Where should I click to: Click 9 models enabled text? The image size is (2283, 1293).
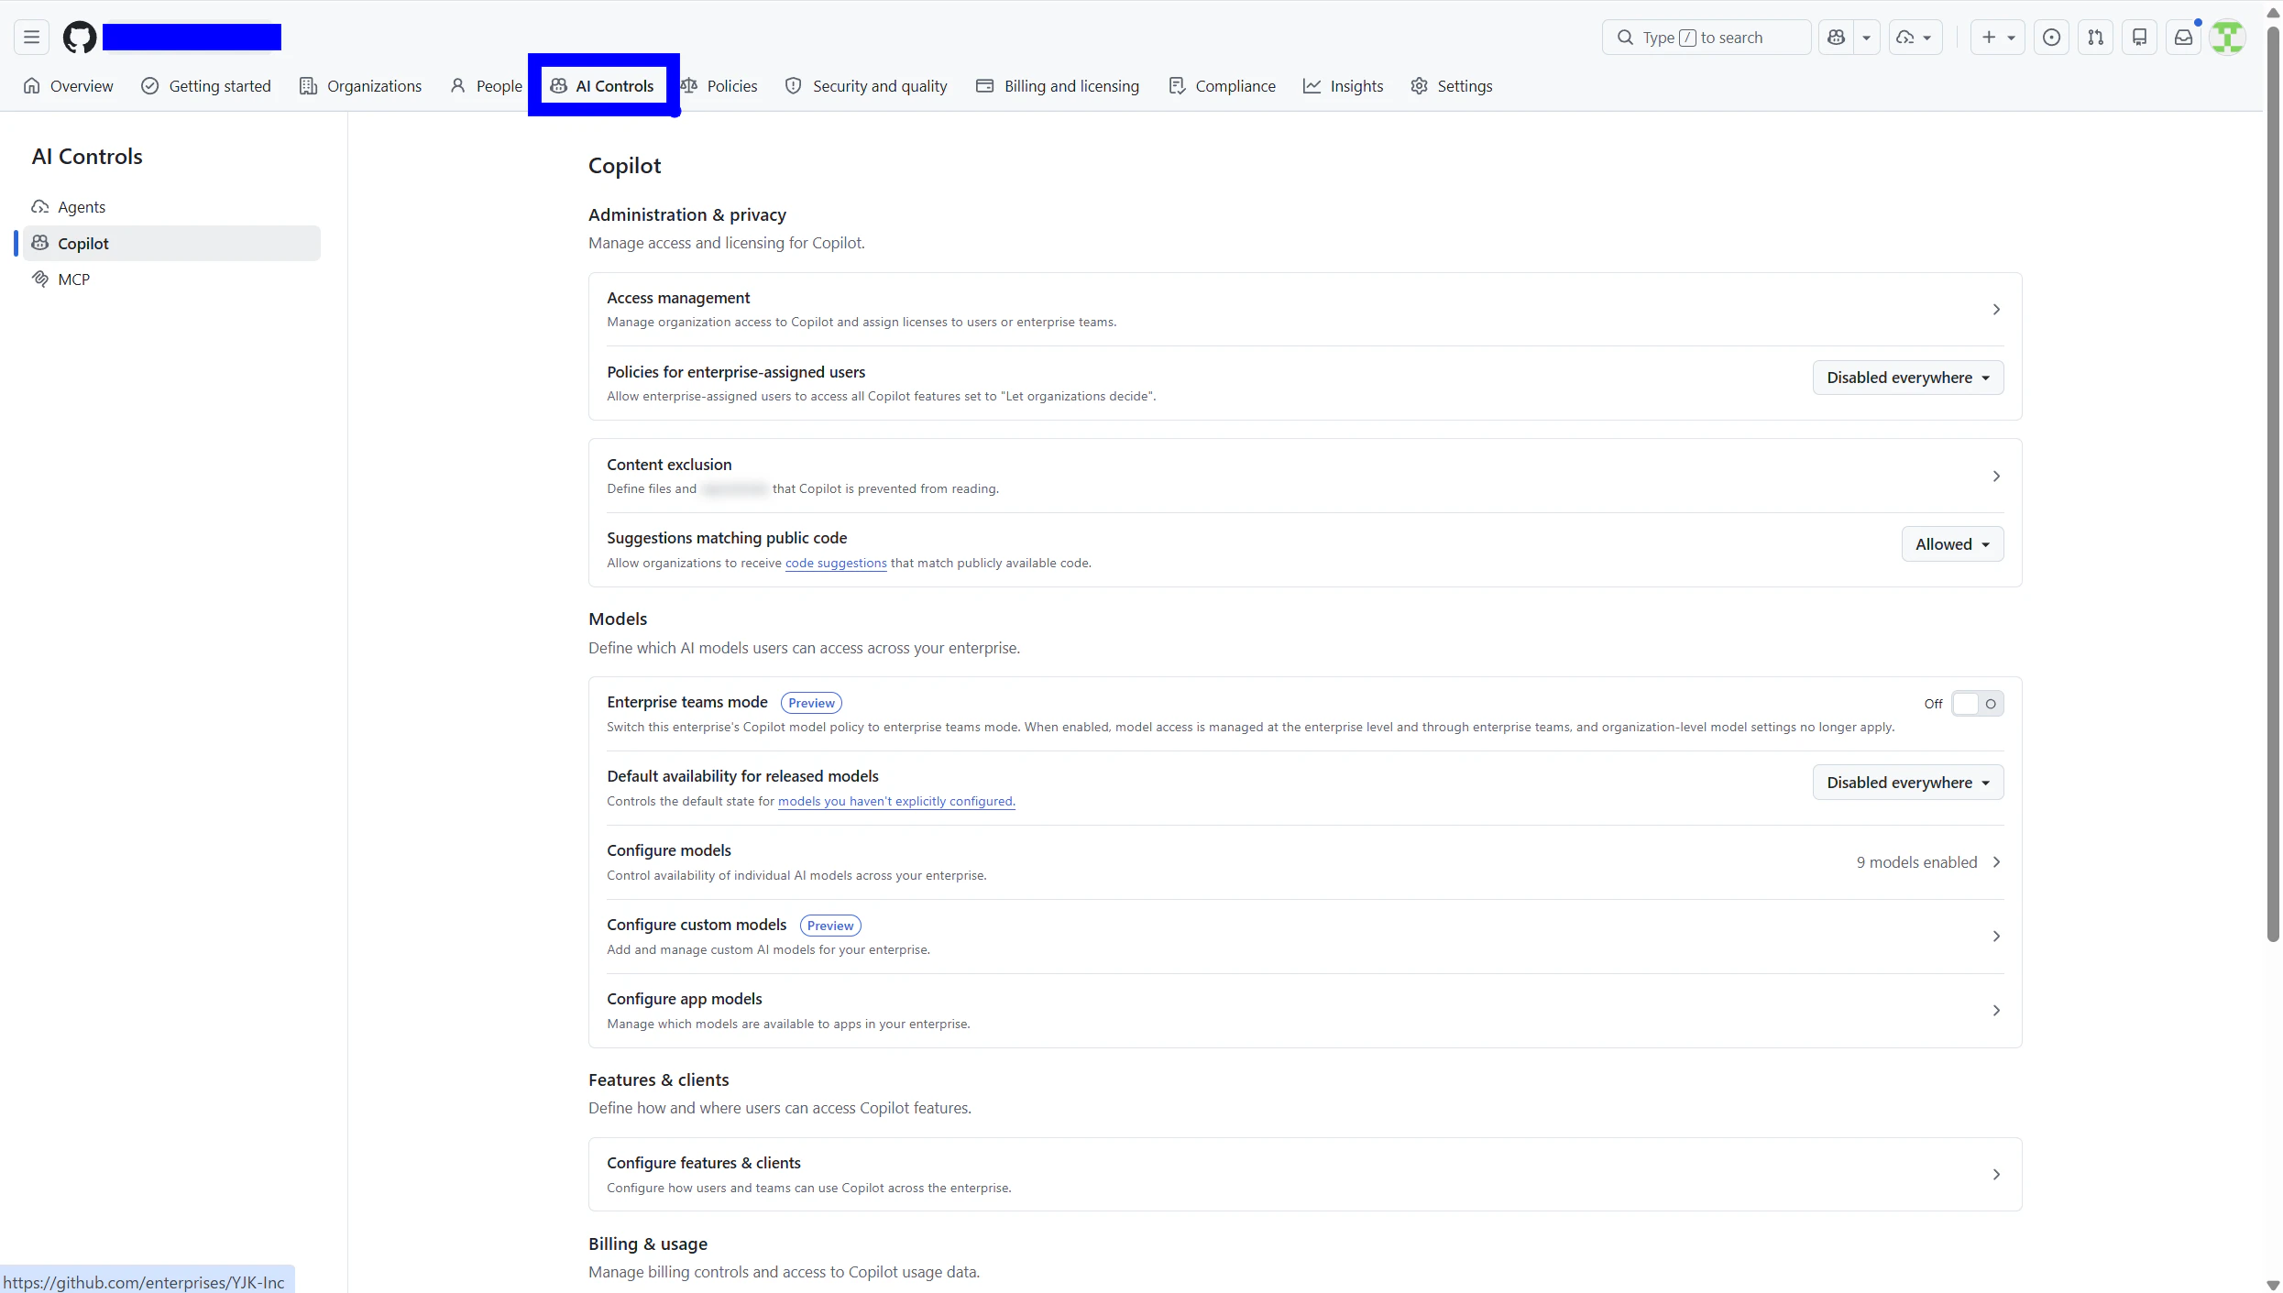coord(1917,862)
